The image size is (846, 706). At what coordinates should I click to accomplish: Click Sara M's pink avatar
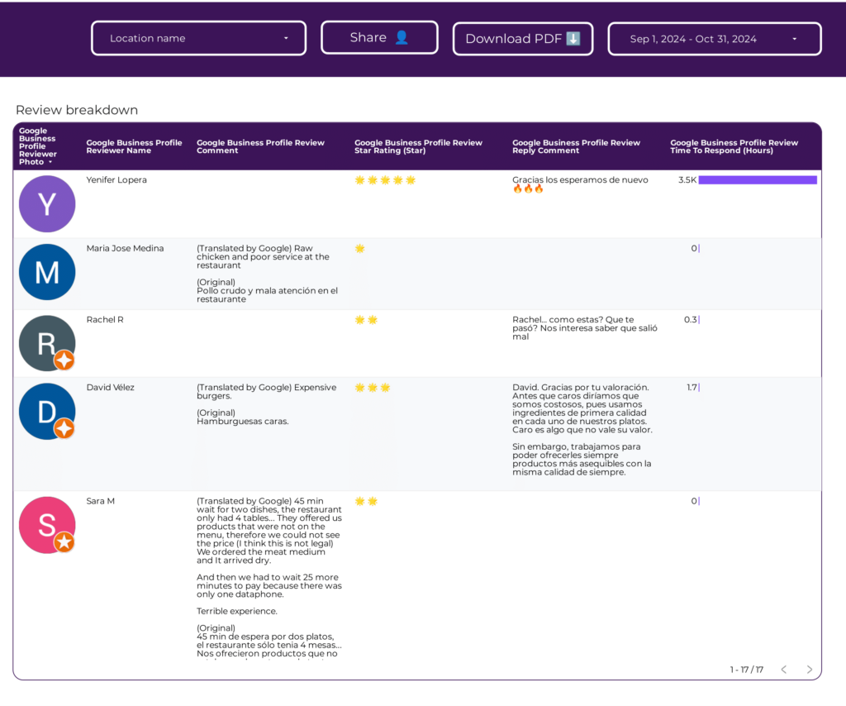coord(47,524)
